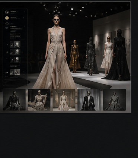Select the dark circular icon at top of sidebar
The image size is (138, 158).
[x=7, y=12]
